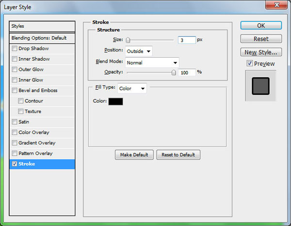Click the Reset button
Image resolution: width=291 pixels, height=226 pixels.
pos(261,39)
